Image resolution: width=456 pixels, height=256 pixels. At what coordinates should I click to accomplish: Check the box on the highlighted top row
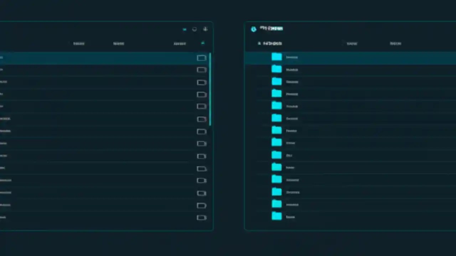click(201, 58)
